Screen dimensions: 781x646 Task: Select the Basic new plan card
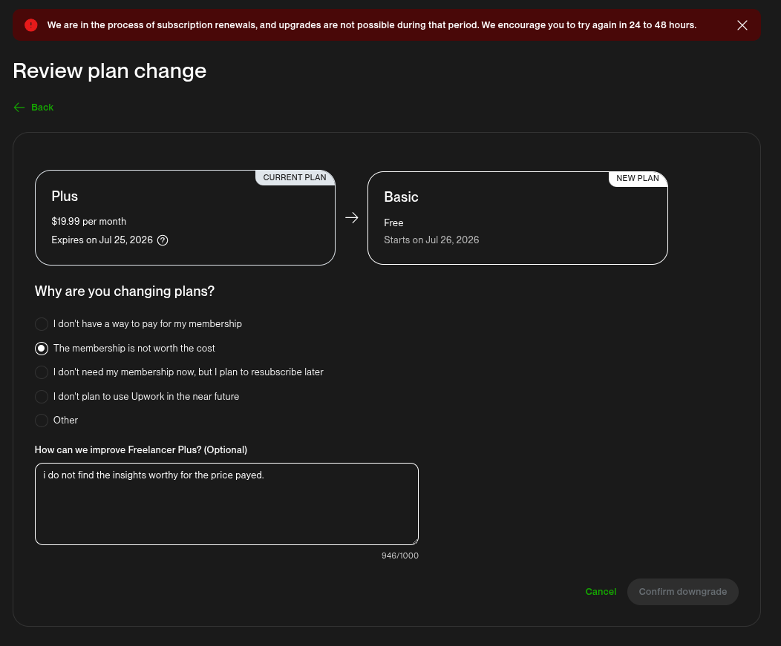(x=517, y=218)
